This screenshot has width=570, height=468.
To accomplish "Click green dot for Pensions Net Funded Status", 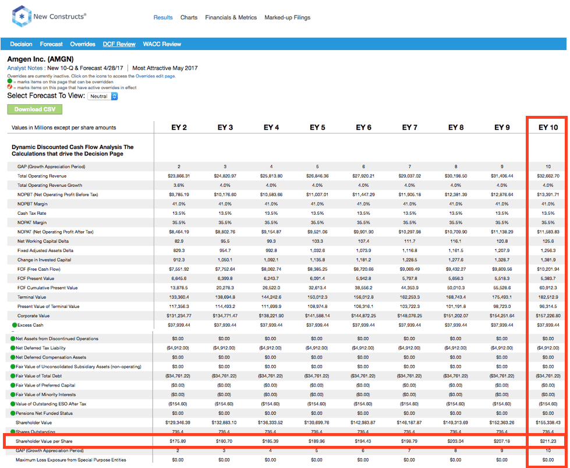I will [13, 413].
